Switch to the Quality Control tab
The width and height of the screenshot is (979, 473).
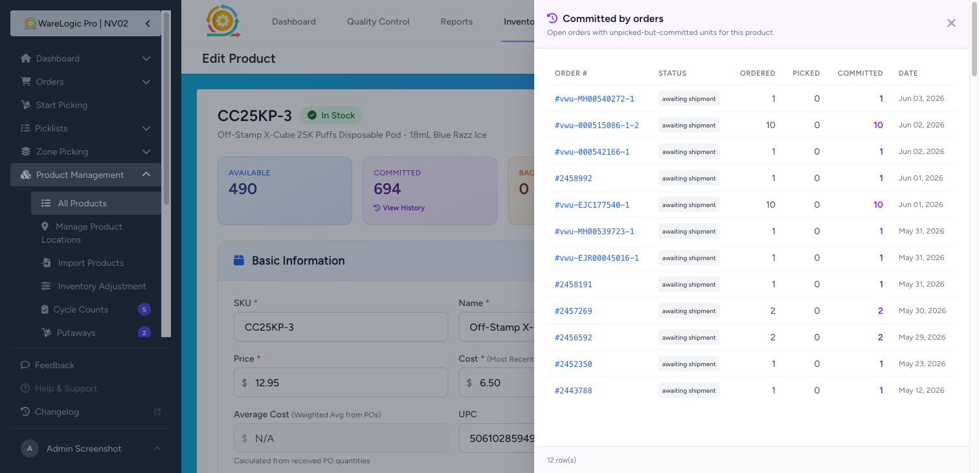point(378,21)
